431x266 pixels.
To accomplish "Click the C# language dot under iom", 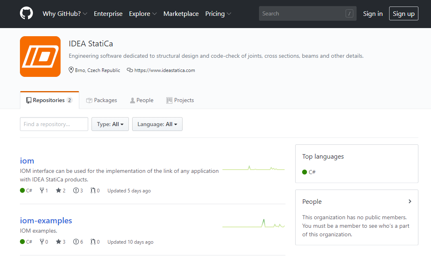I will (x=22, y=190).
